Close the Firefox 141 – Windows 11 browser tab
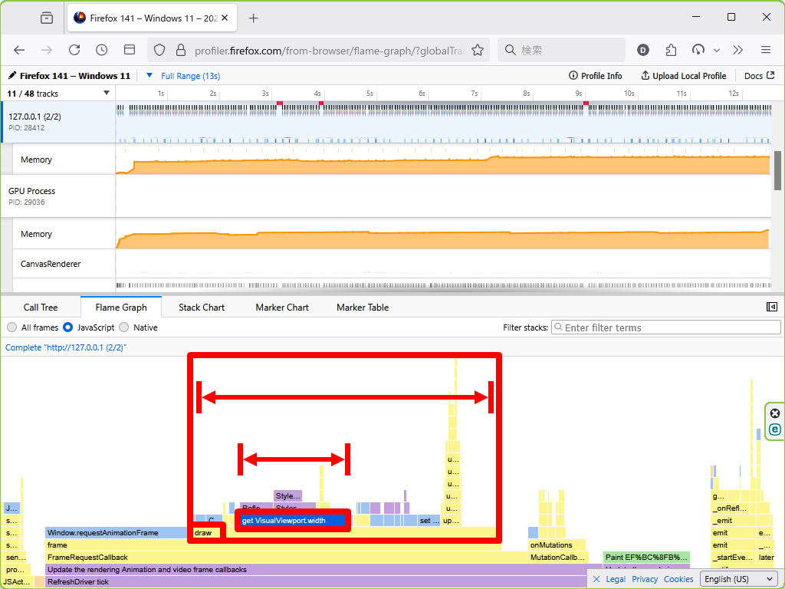 pos(225,18)
